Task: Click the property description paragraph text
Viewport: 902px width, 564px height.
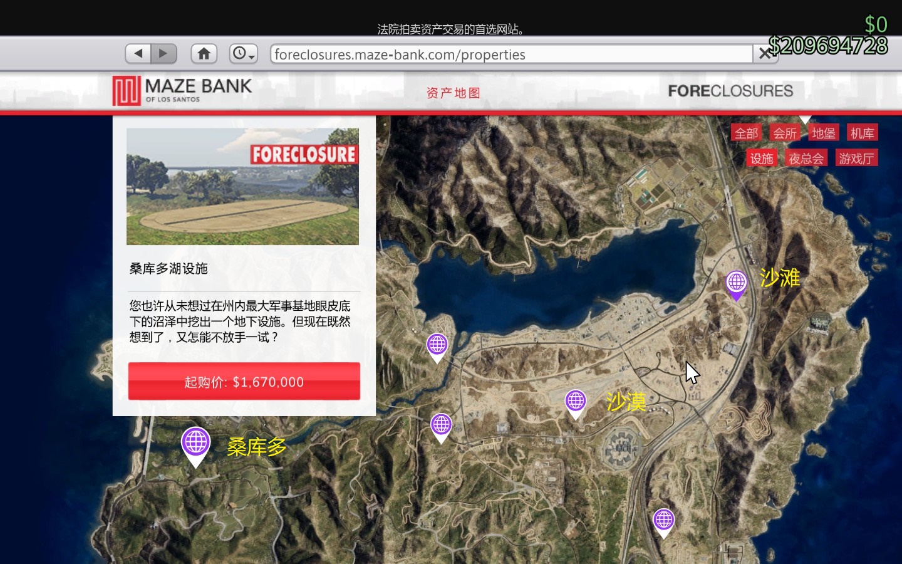Action: [240, 321]
